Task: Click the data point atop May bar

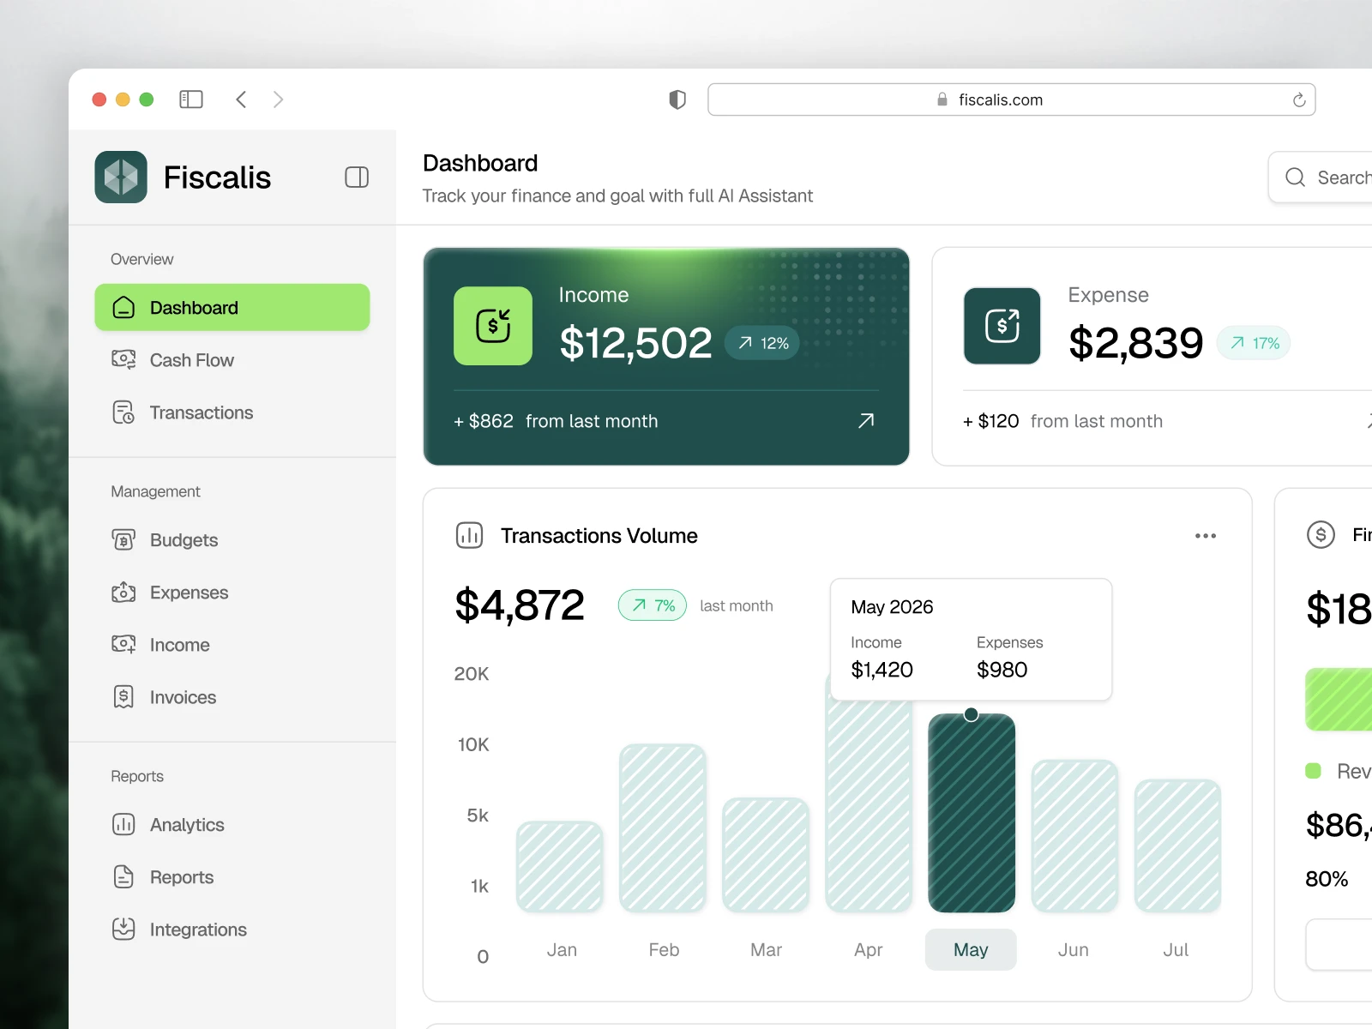Action: click(971, 714)
